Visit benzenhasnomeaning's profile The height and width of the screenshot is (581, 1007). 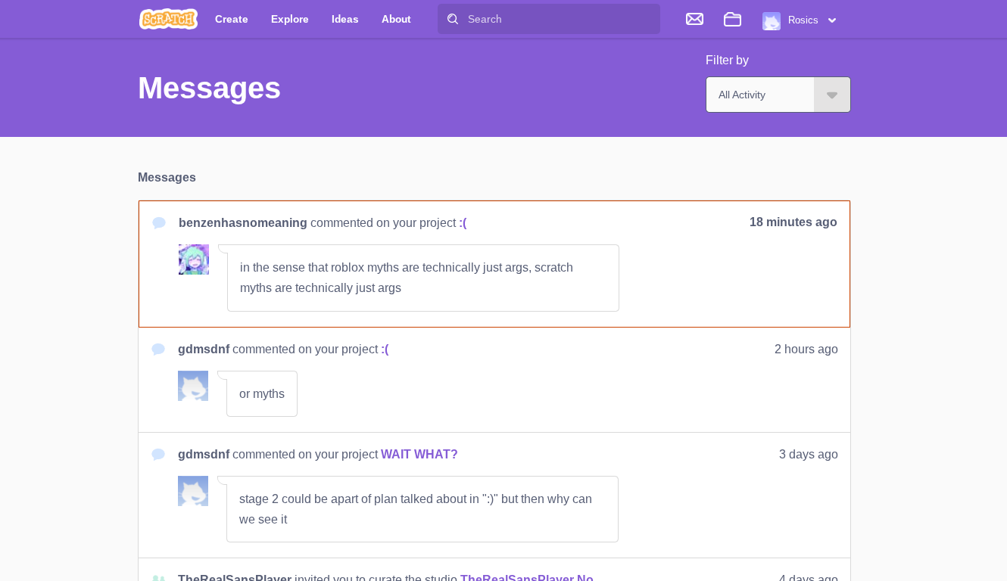pyautogui.click(x=242, y=222)
